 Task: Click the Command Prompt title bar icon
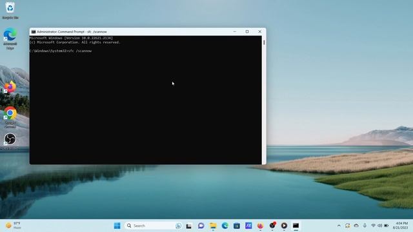tap(34, 32)
